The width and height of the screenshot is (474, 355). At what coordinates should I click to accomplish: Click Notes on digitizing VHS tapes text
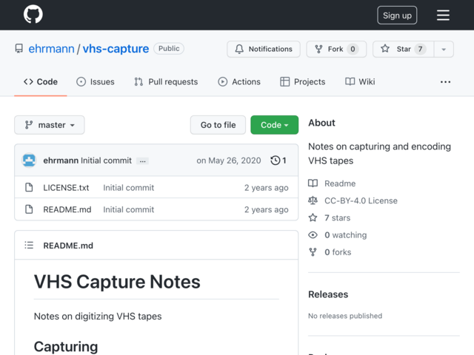[x=98, y=316]
